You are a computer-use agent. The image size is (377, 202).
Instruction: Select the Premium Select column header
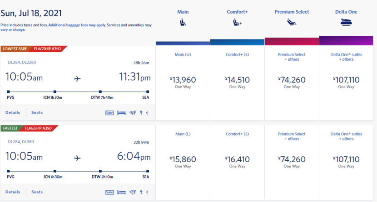292,12
